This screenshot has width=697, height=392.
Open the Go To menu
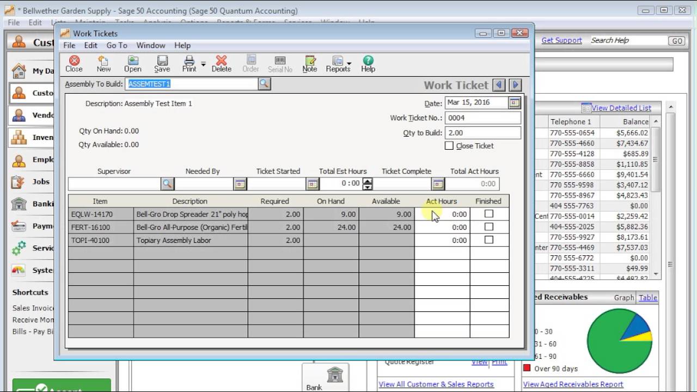(117, 45)
